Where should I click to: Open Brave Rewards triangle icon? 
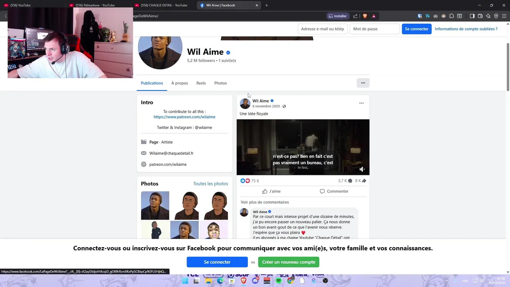point(374,16)
